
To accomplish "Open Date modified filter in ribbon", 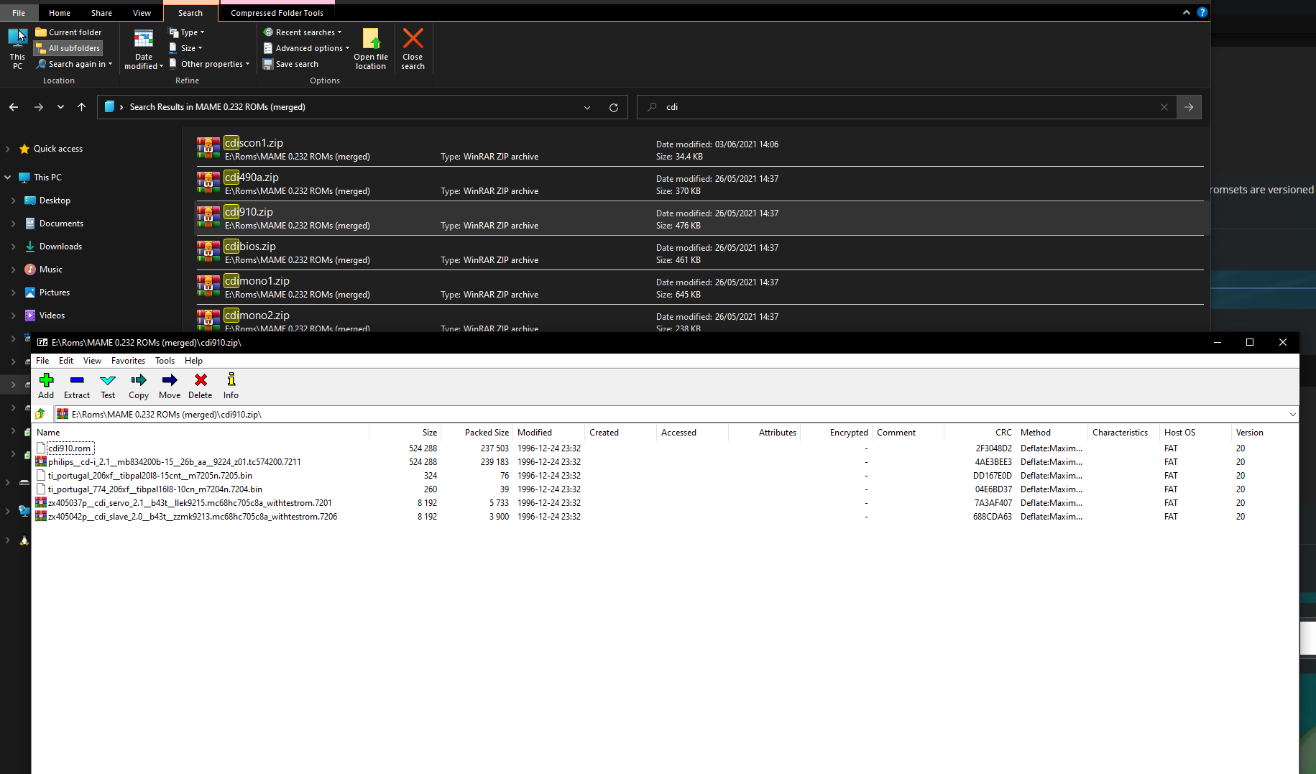I will pyautogui.click(x=144, y=49).
